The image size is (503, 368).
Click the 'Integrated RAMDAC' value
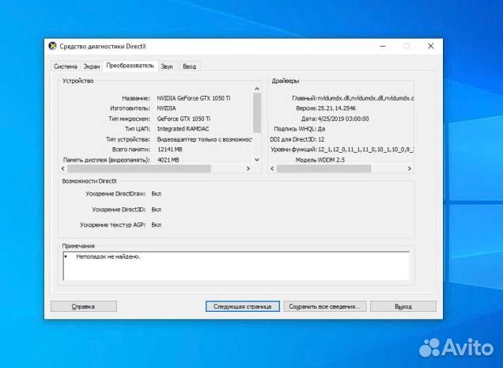183,129
